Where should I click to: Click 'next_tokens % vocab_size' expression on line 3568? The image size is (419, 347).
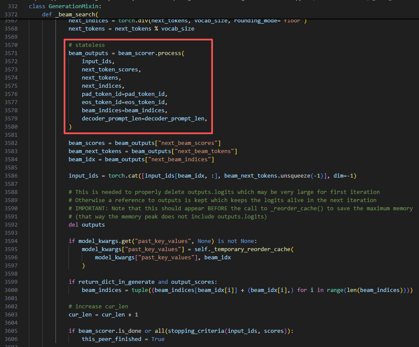[154, 28]
